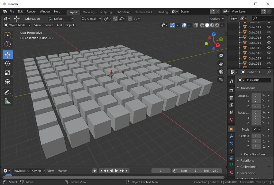Screen dimensions: 274x185
Task: Open the Render menu in the top bar
Action: point(31,11)
